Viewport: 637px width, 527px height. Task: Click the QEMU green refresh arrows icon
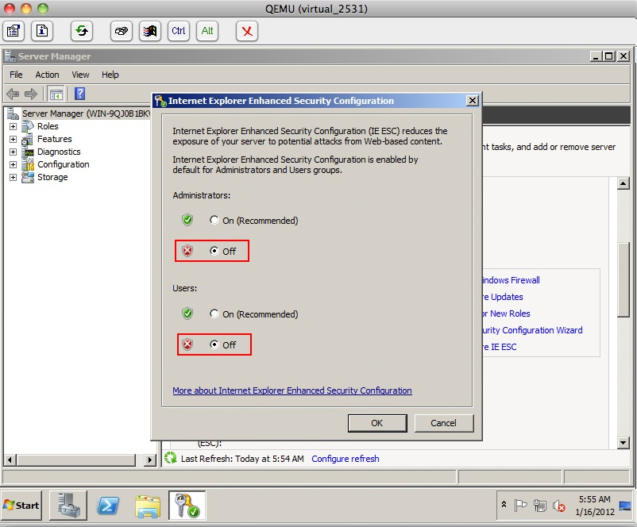pyautogui.click(x=82, y=31)
